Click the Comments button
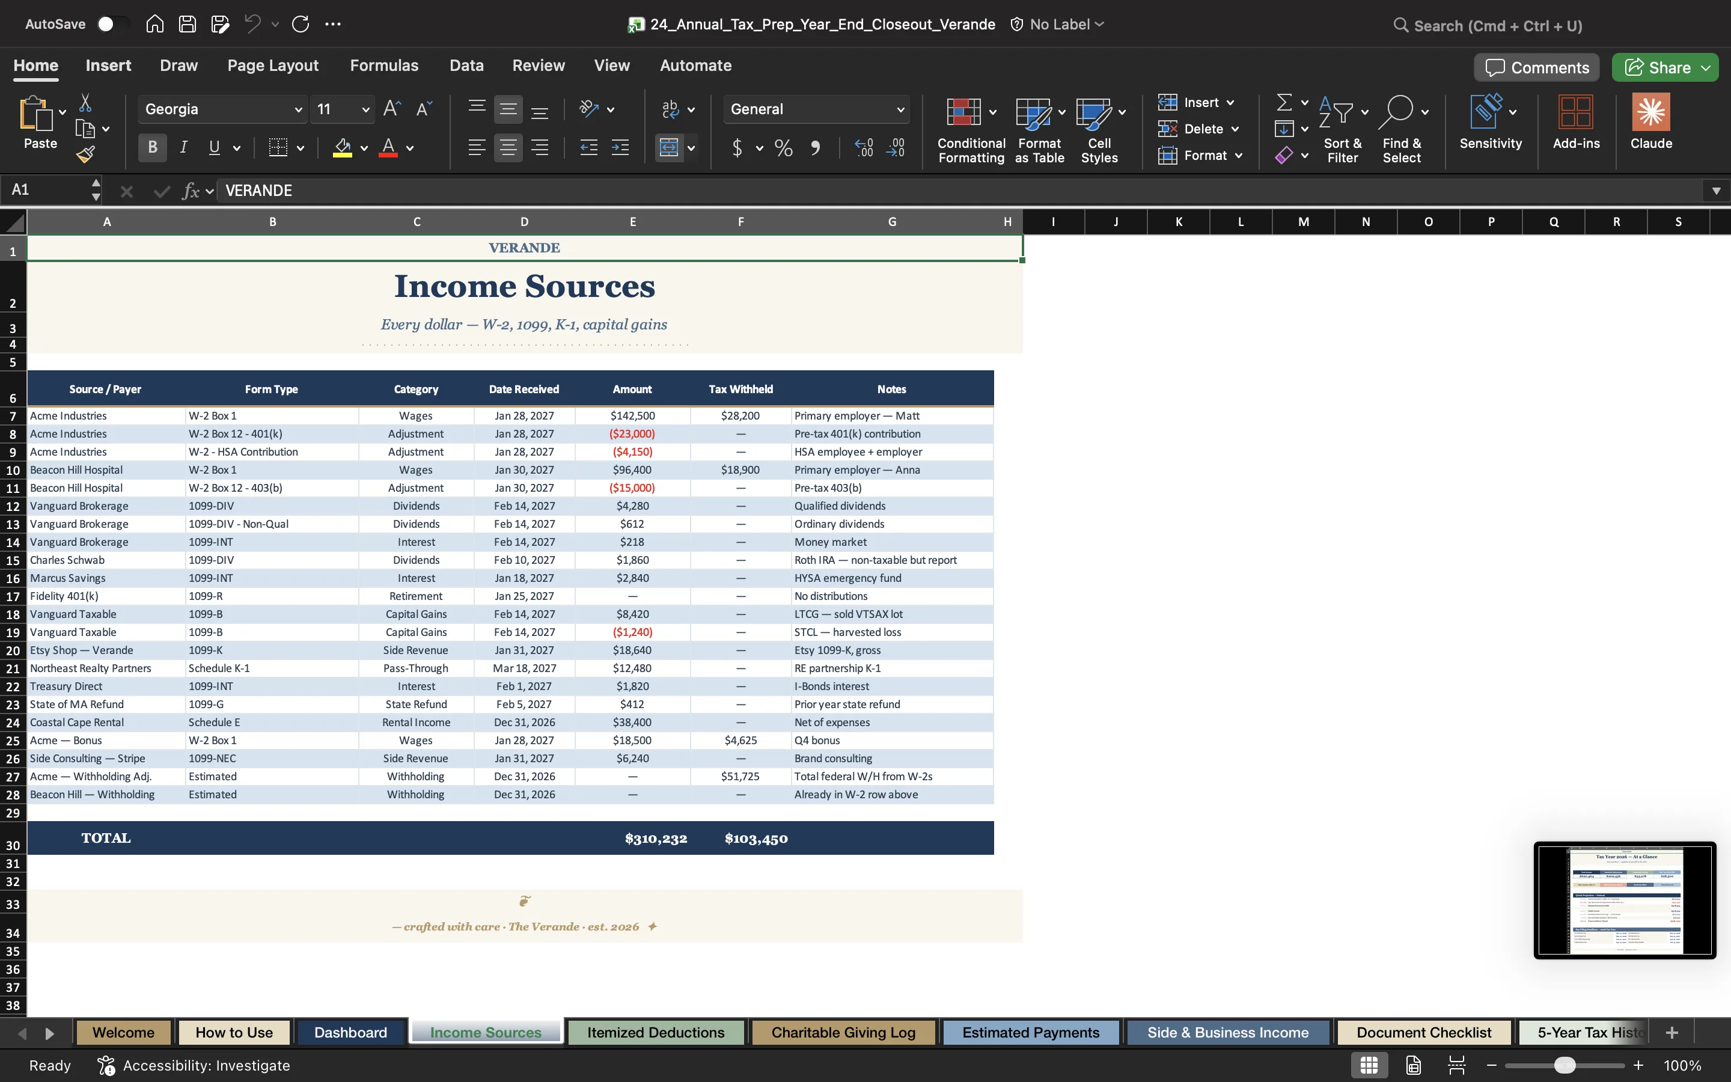This screenshot has width=1731, height=1082. 1536,67
